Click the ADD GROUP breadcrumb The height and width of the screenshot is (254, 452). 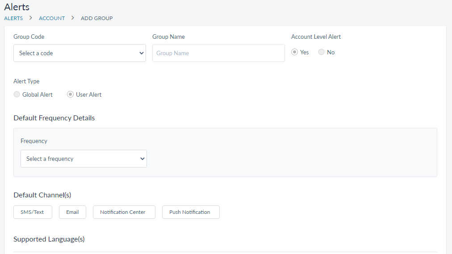[96, 18]
